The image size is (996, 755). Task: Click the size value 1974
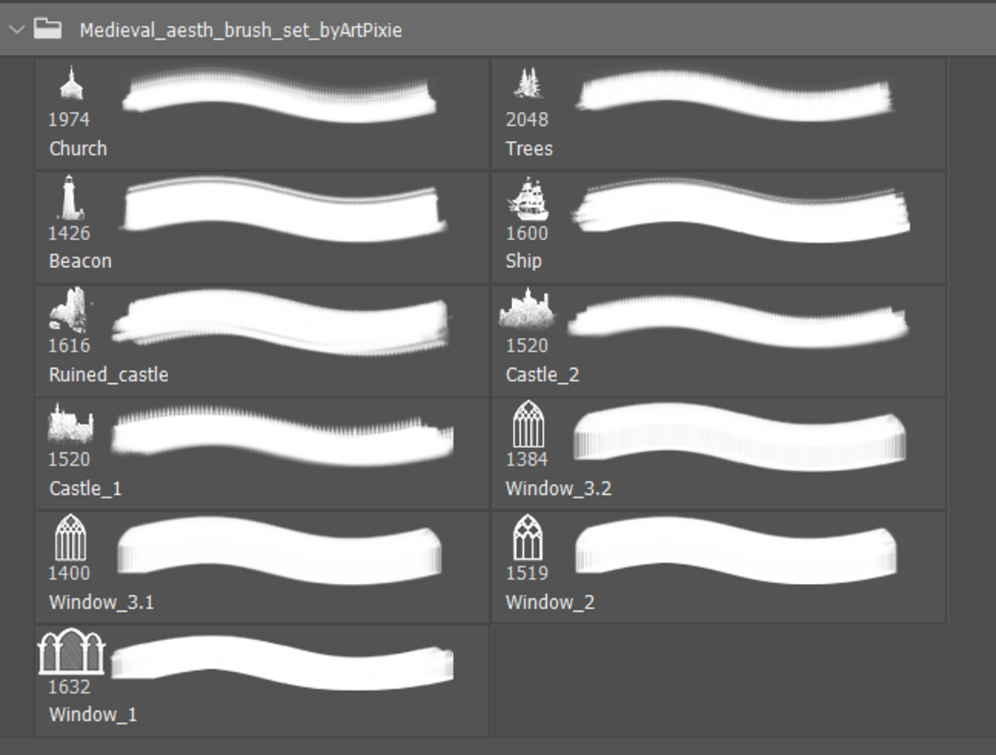[x=69, y=119]
